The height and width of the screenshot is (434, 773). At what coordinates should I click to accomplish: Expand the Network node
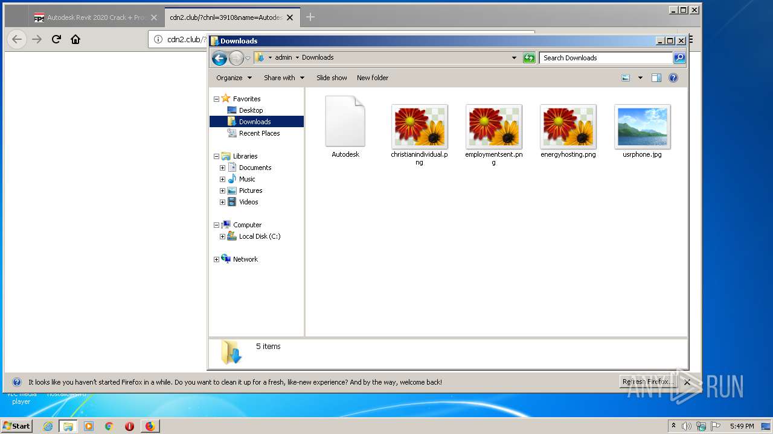point(216,259)
